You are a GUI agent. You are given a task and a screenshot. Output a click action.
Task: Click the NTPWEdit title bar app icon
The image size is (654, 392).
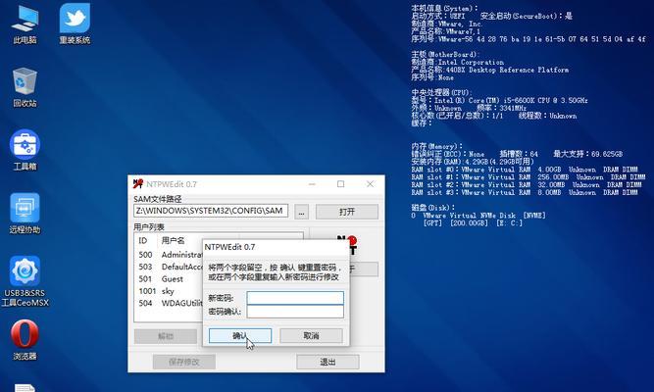[138, 184]
